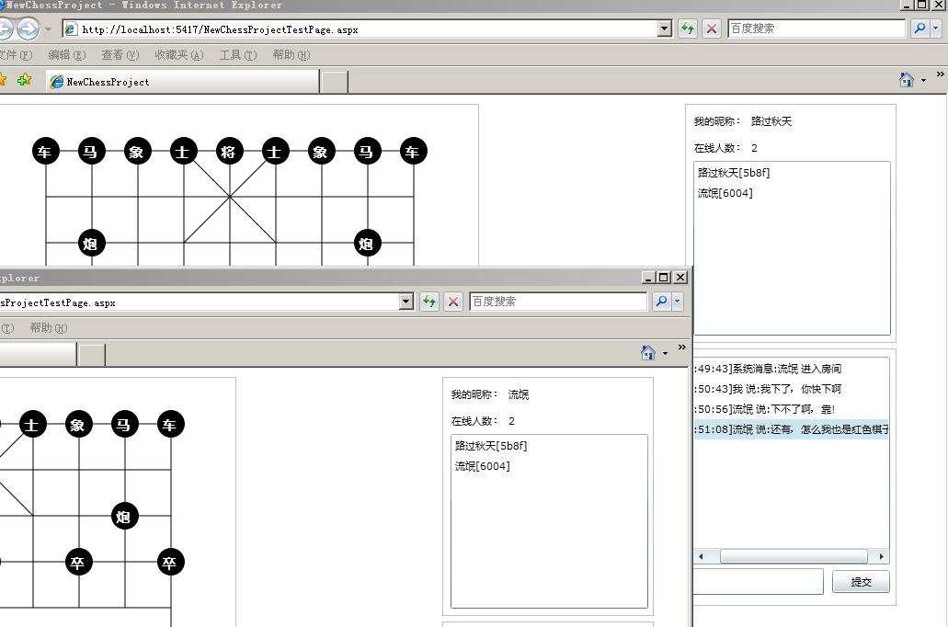Click the Back navigation arrow in back window

5,28
